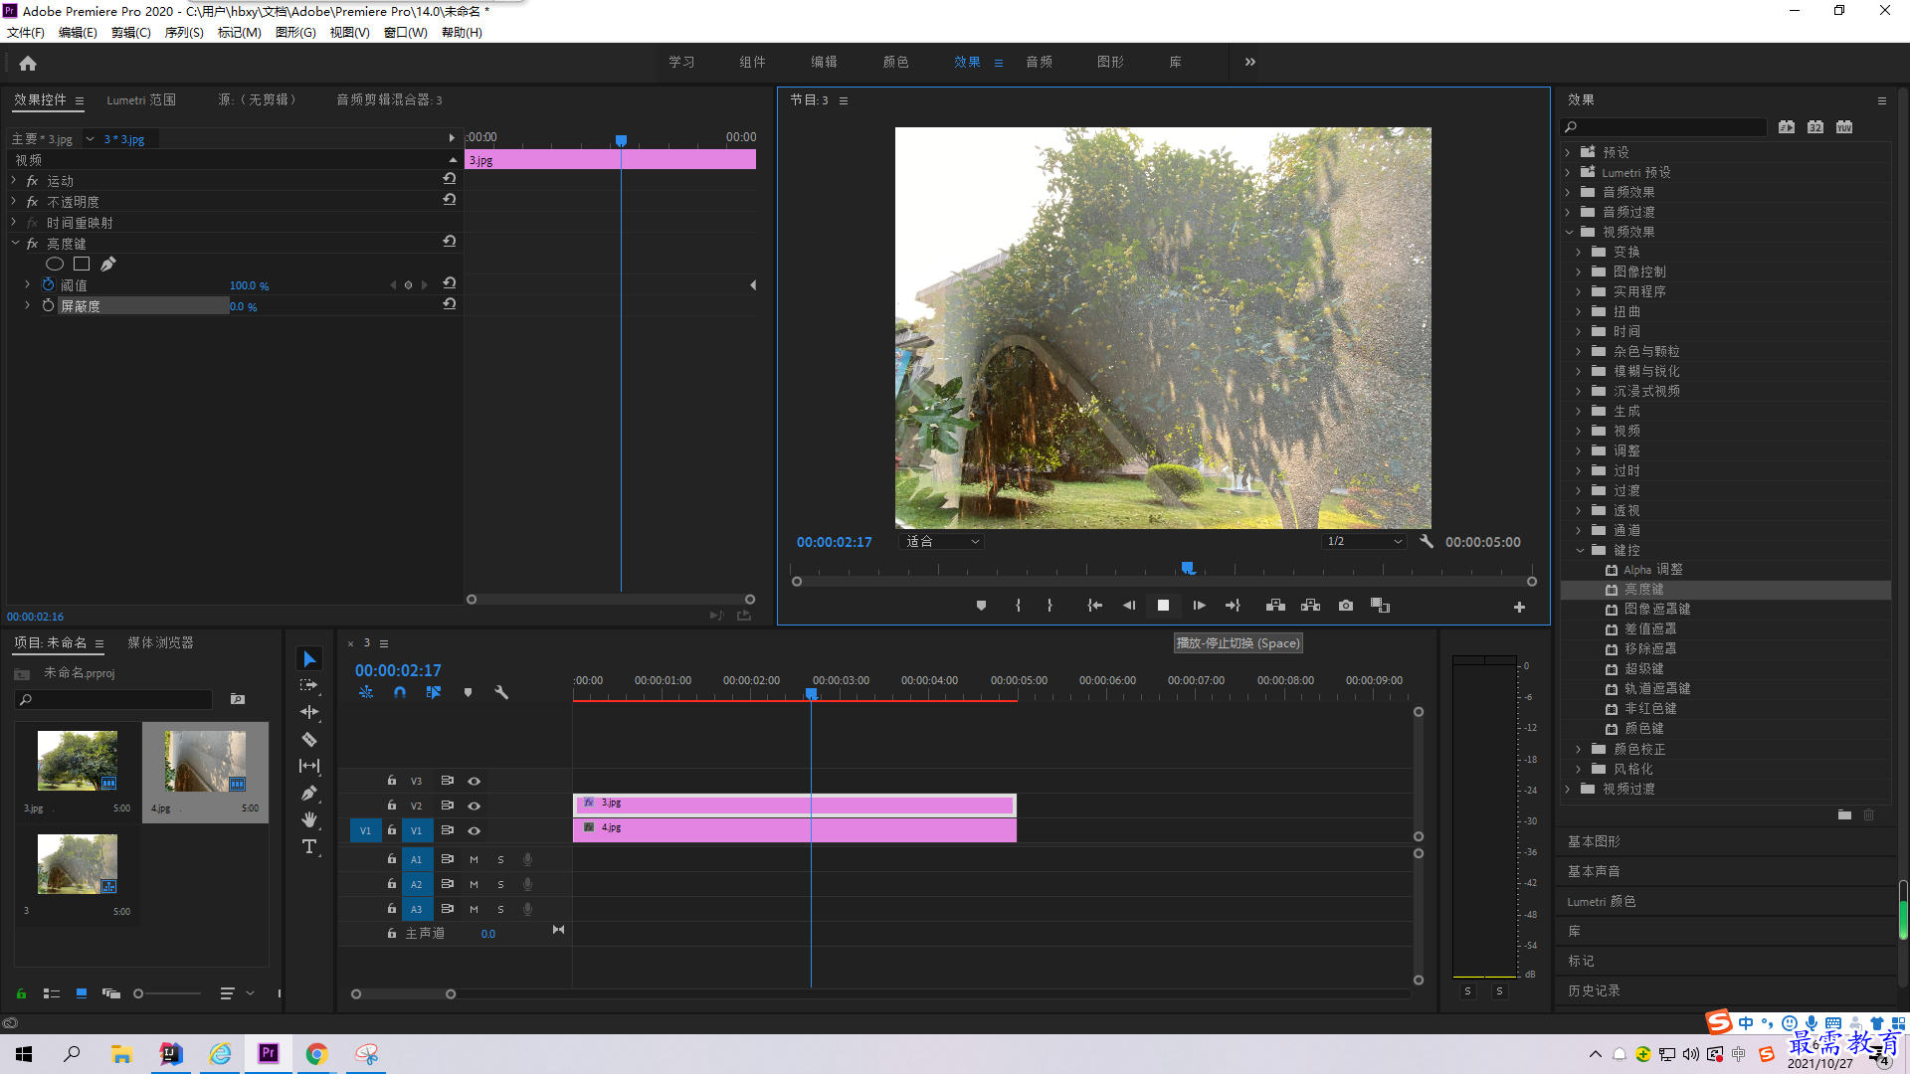Viewport: 1910px width, 1074px height.
Task: Open playback resolution 1/2 dropdown
Action: click(x=1364, y=541)
